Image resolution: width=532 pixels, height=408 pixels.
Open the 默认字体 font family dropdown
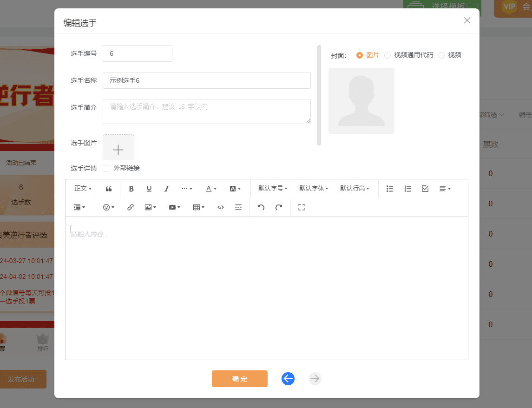click(314, 188)
